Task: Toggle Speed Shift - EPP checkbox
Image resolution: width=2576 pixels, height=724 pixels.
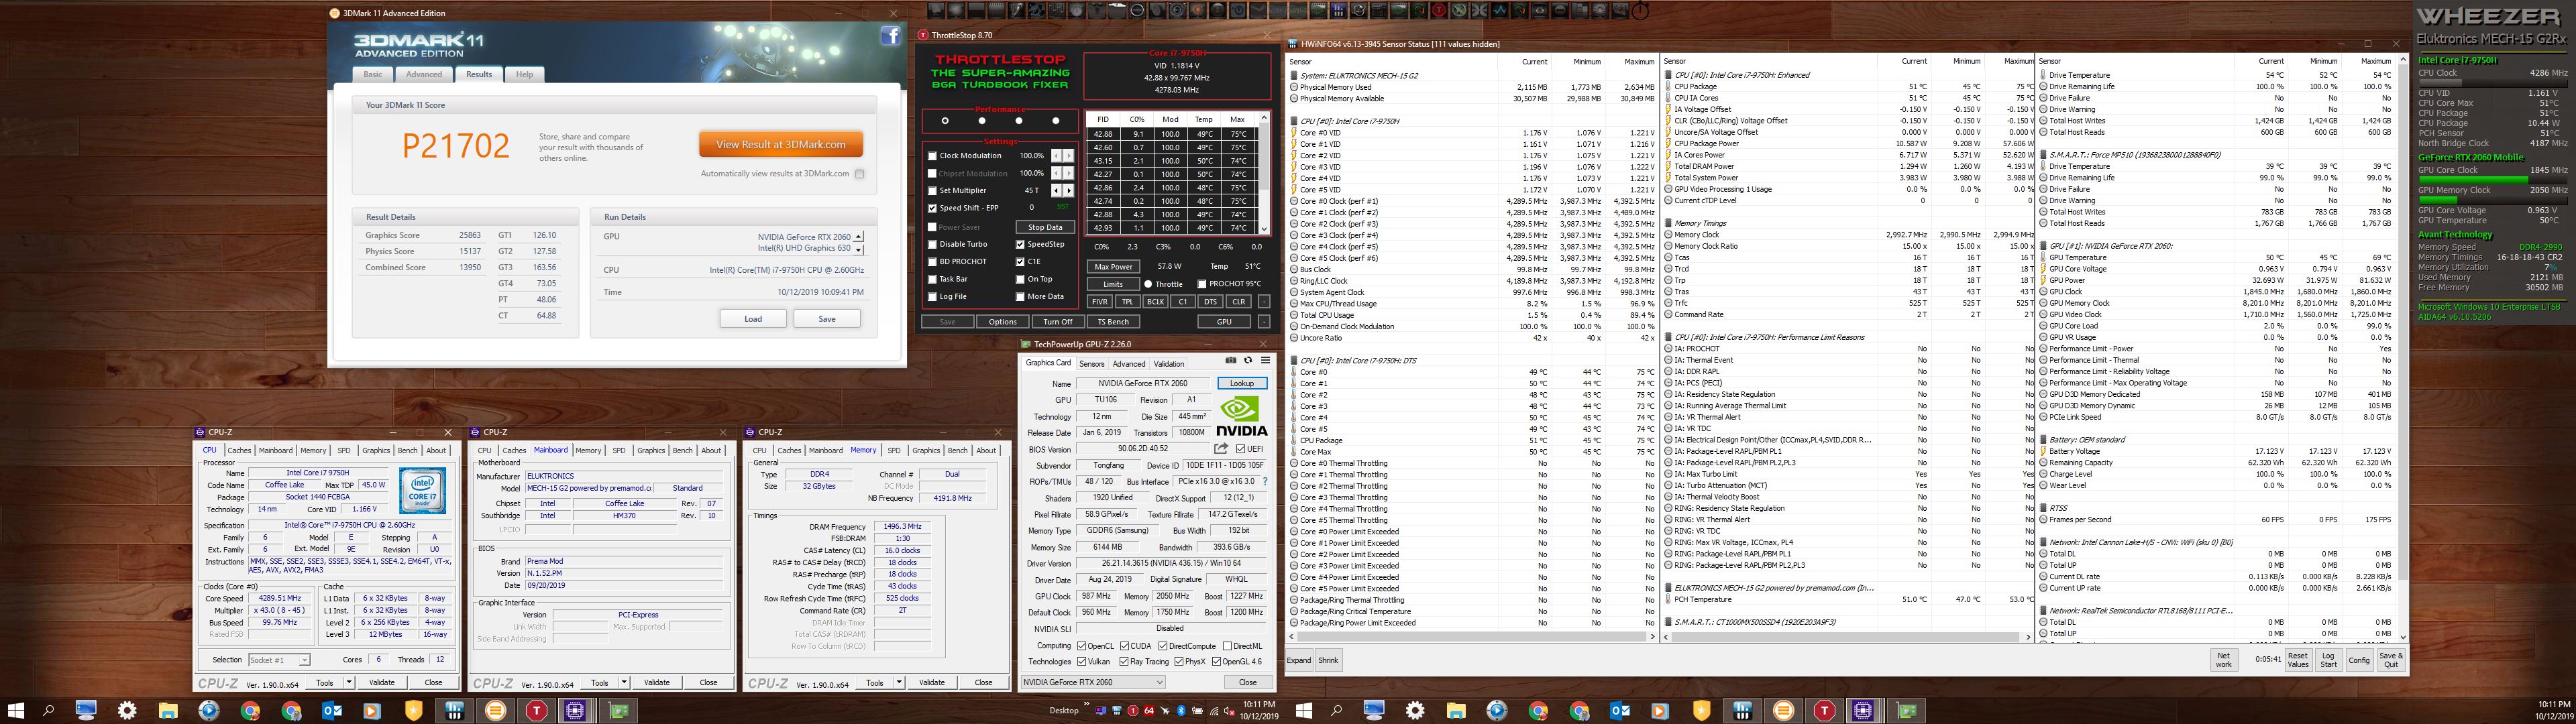Action: pyautogui.click(x=932, y=208)
